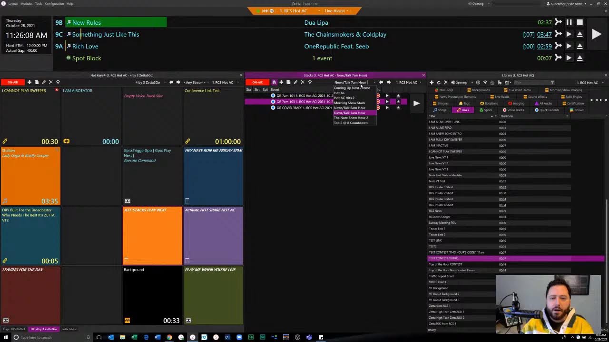
Task: Trigger LEAVING FOR THE DAY hot key
Action: (30, 295)
